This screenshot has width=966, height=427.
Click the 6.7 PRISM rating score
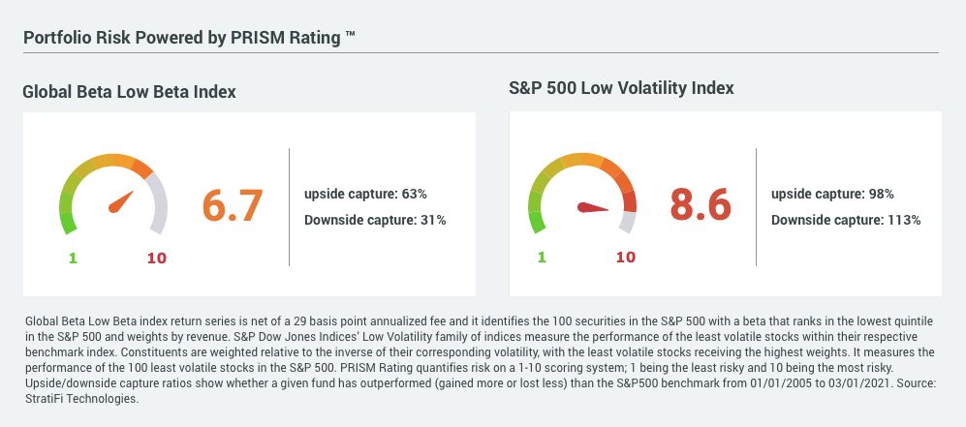click(x=233, y=205)
